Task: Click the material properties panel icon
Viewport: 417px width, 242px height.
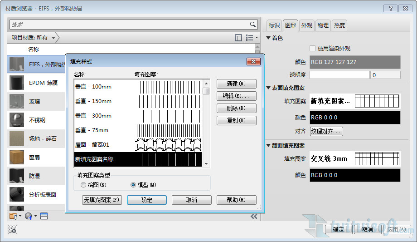Action: tap(13, 229)
